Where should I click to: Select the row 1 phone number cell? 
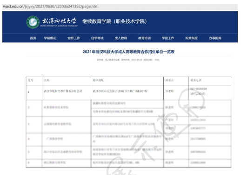point(210,92)
